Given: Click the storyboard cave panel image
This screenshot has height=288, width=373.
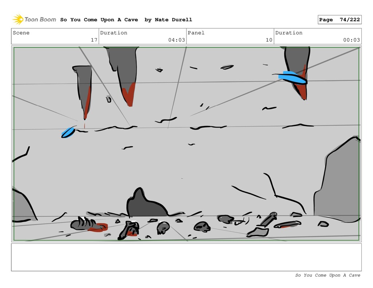Looking at the screenshot, I should [x=186, y=144].
